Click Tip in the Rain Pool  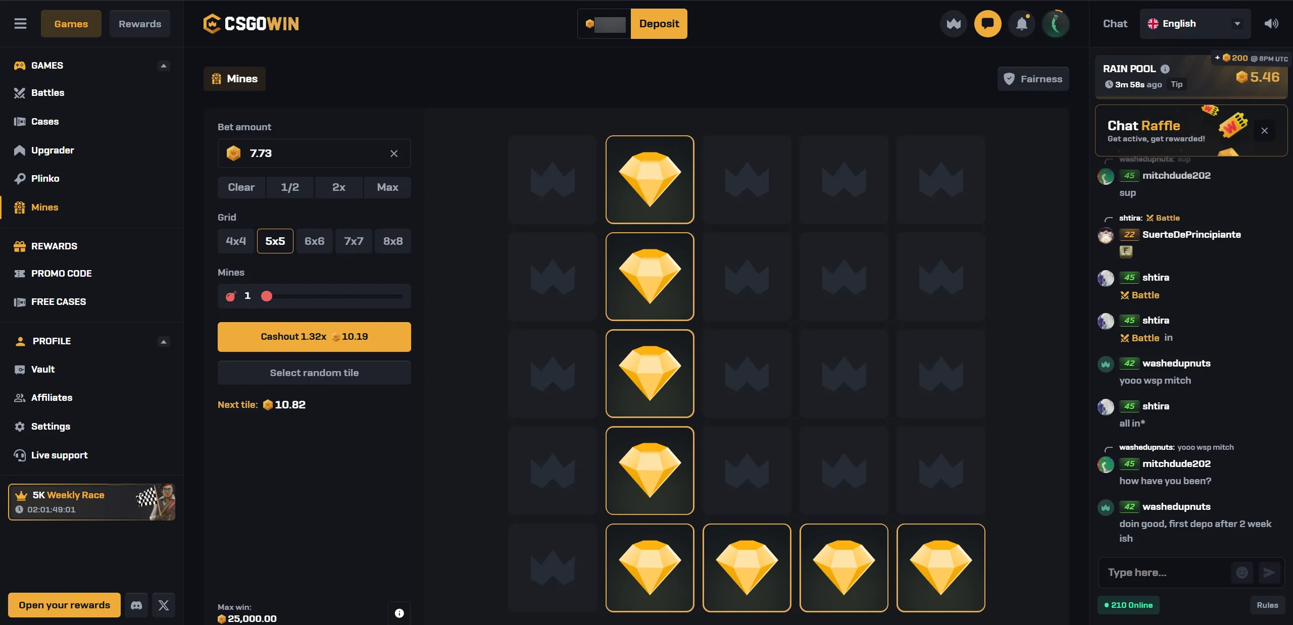coord(1177,84)
